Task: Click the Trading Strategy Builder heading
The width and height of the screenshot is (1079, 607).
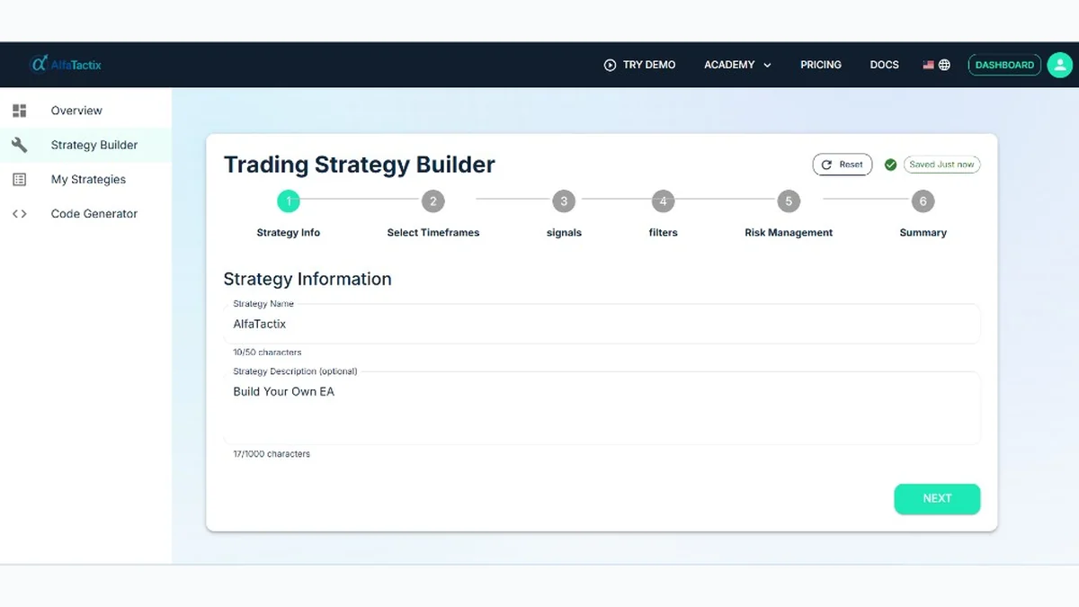Action: 359,165
